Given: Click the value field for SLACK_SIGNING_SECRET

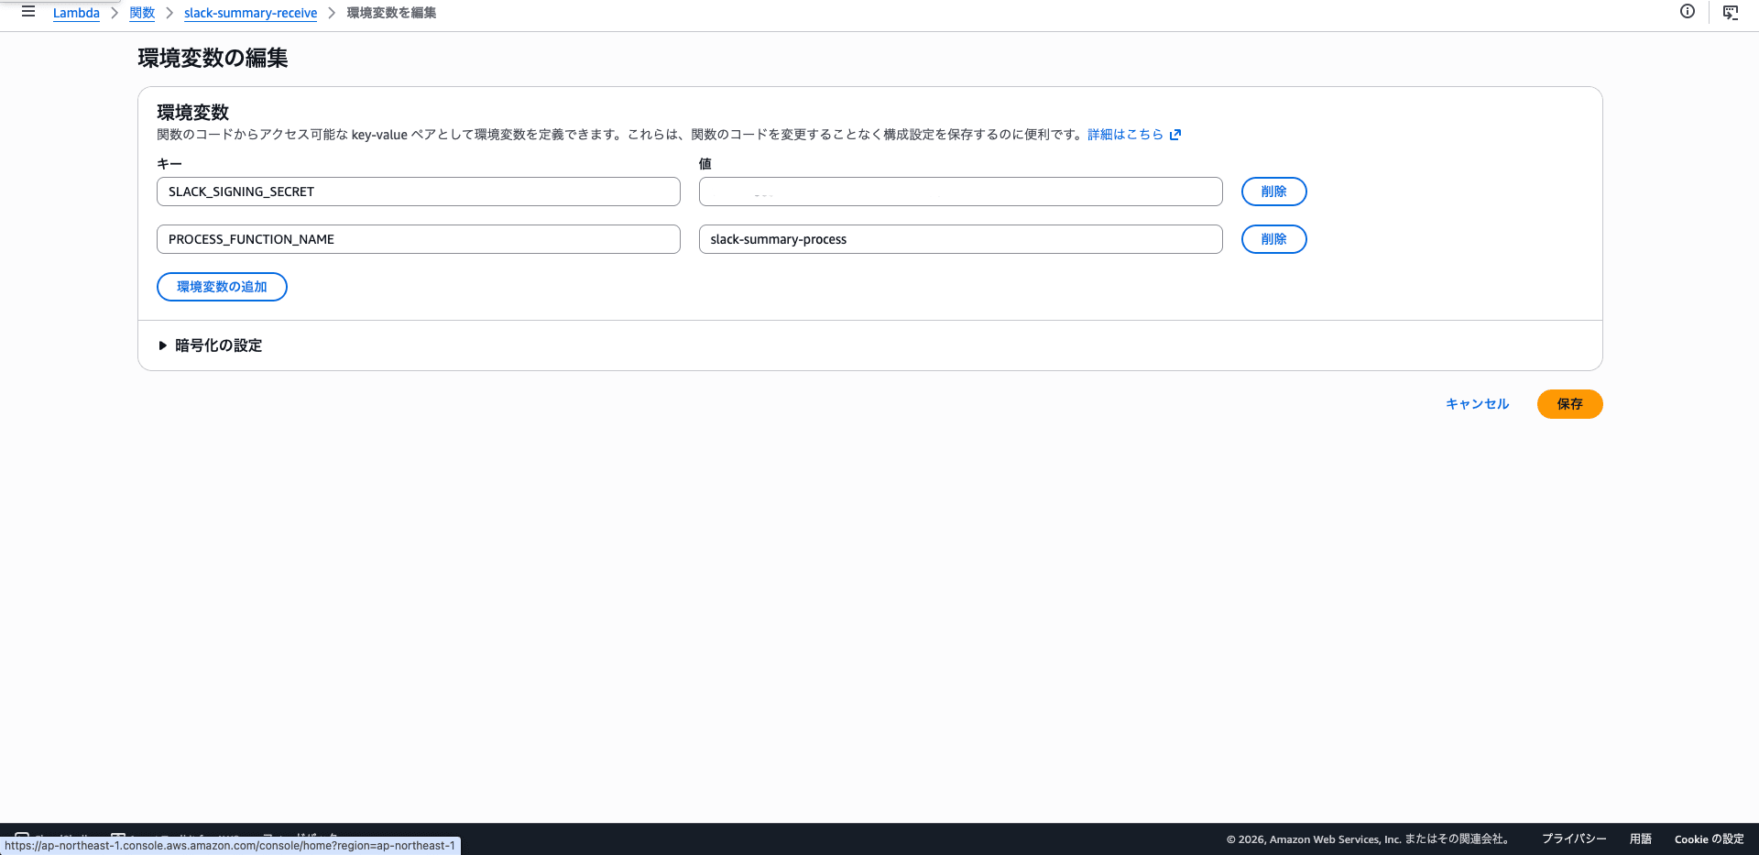Looking at the screenshot, I should 960,192.
